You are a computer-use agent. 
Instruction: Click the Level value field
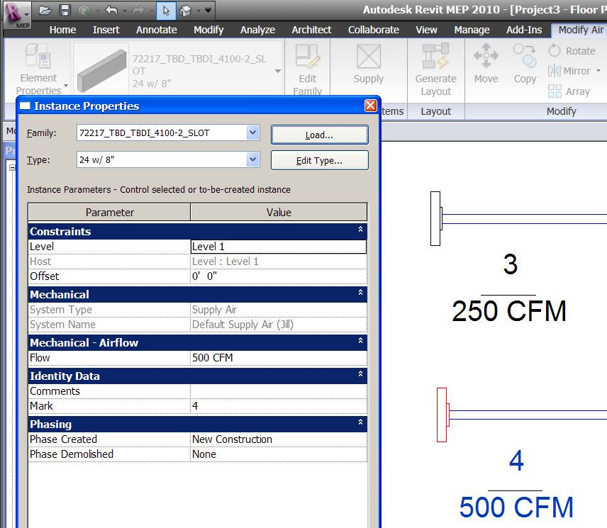279,247
